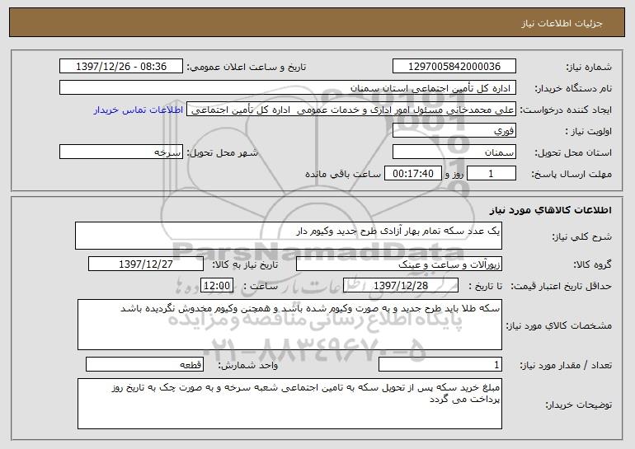
Task: Select the unit of measure field قطعه
Action: click(x=144, y=364)
